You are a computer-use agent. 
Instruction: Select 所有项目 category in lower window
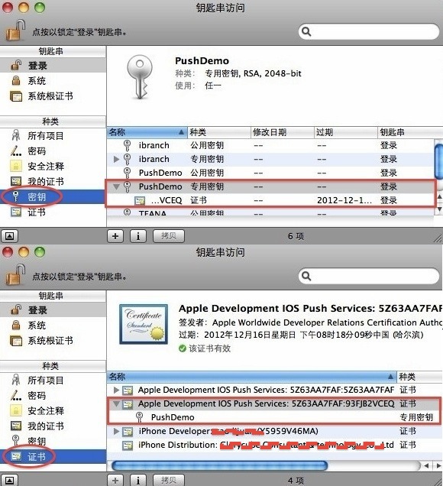pos(53,380)
